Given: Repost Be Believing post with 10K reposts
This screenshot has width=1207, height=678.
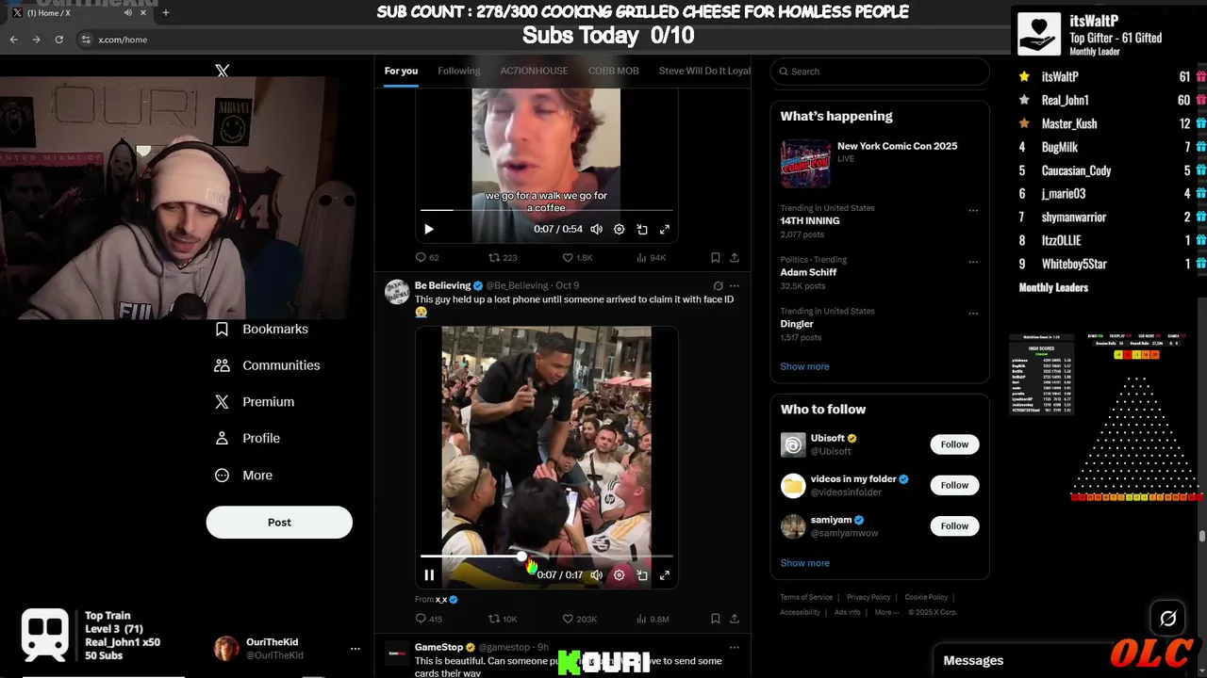Looking at the screenshot, I should (x=503, y=619).
